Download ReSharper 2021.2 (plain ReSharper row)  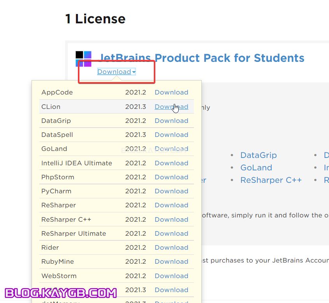point(171,205)
